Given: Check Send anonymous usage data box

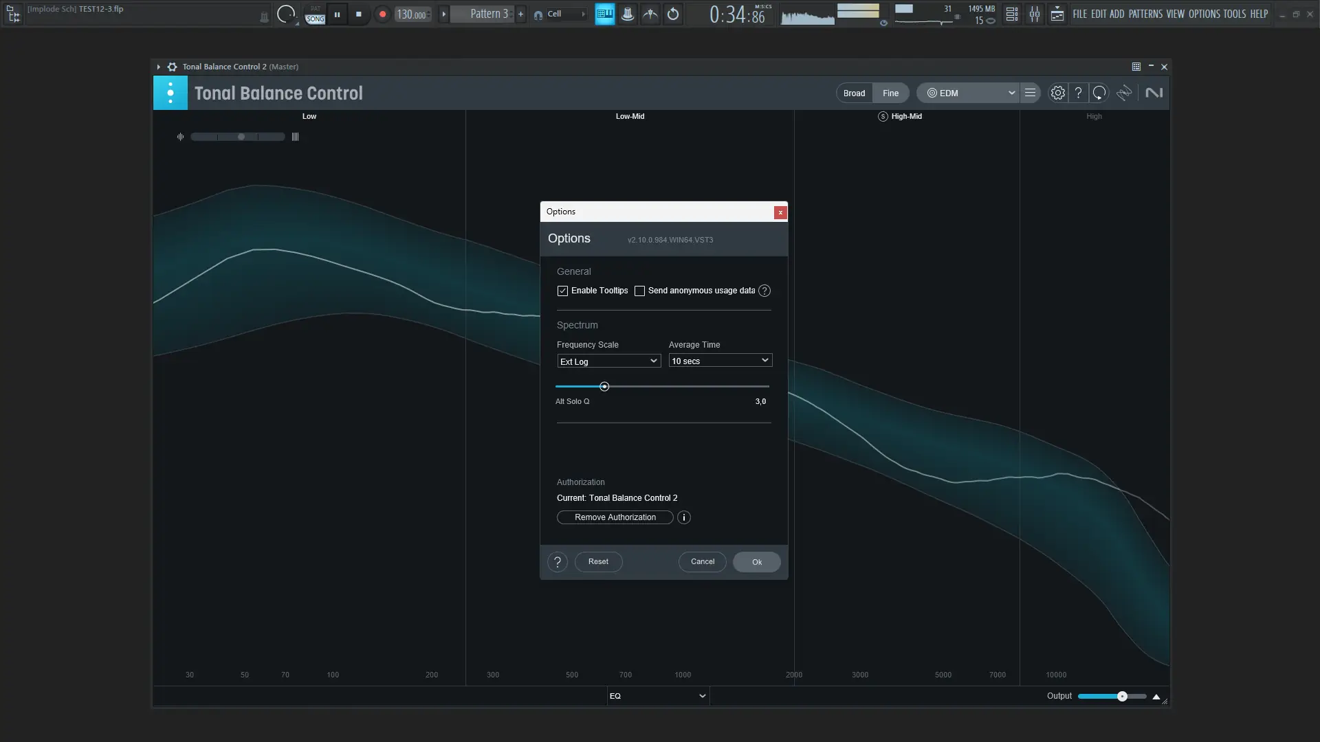Looking at the screenshot, I should point(639,291).
